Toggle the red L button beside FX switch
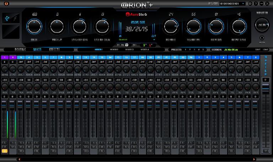The width and height of the screenshot is (273, 162). (151, 45)
